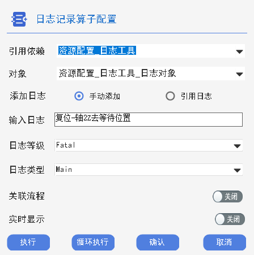
Task: Select the 手动添加 radio button
Action: pyautogui.click(x=79, y=96)
